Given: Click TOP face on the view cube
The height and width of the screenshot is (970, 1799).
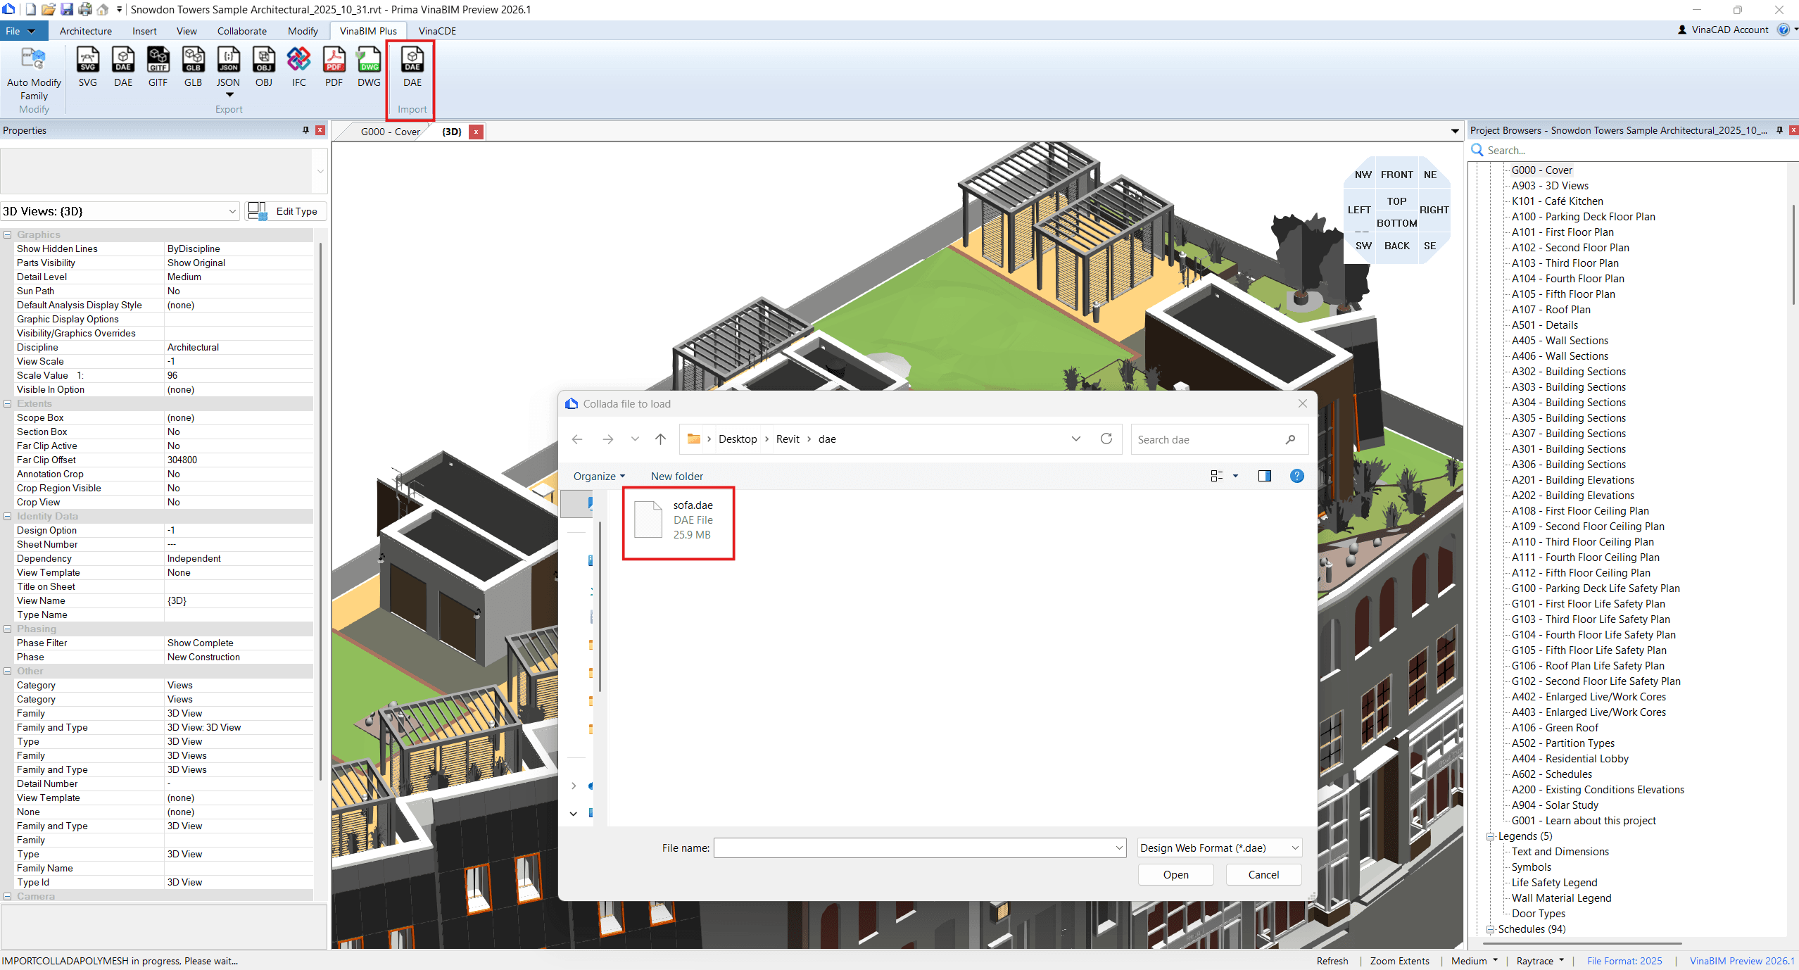Looking at the screenshot, I should click(x=1396, y=201).
